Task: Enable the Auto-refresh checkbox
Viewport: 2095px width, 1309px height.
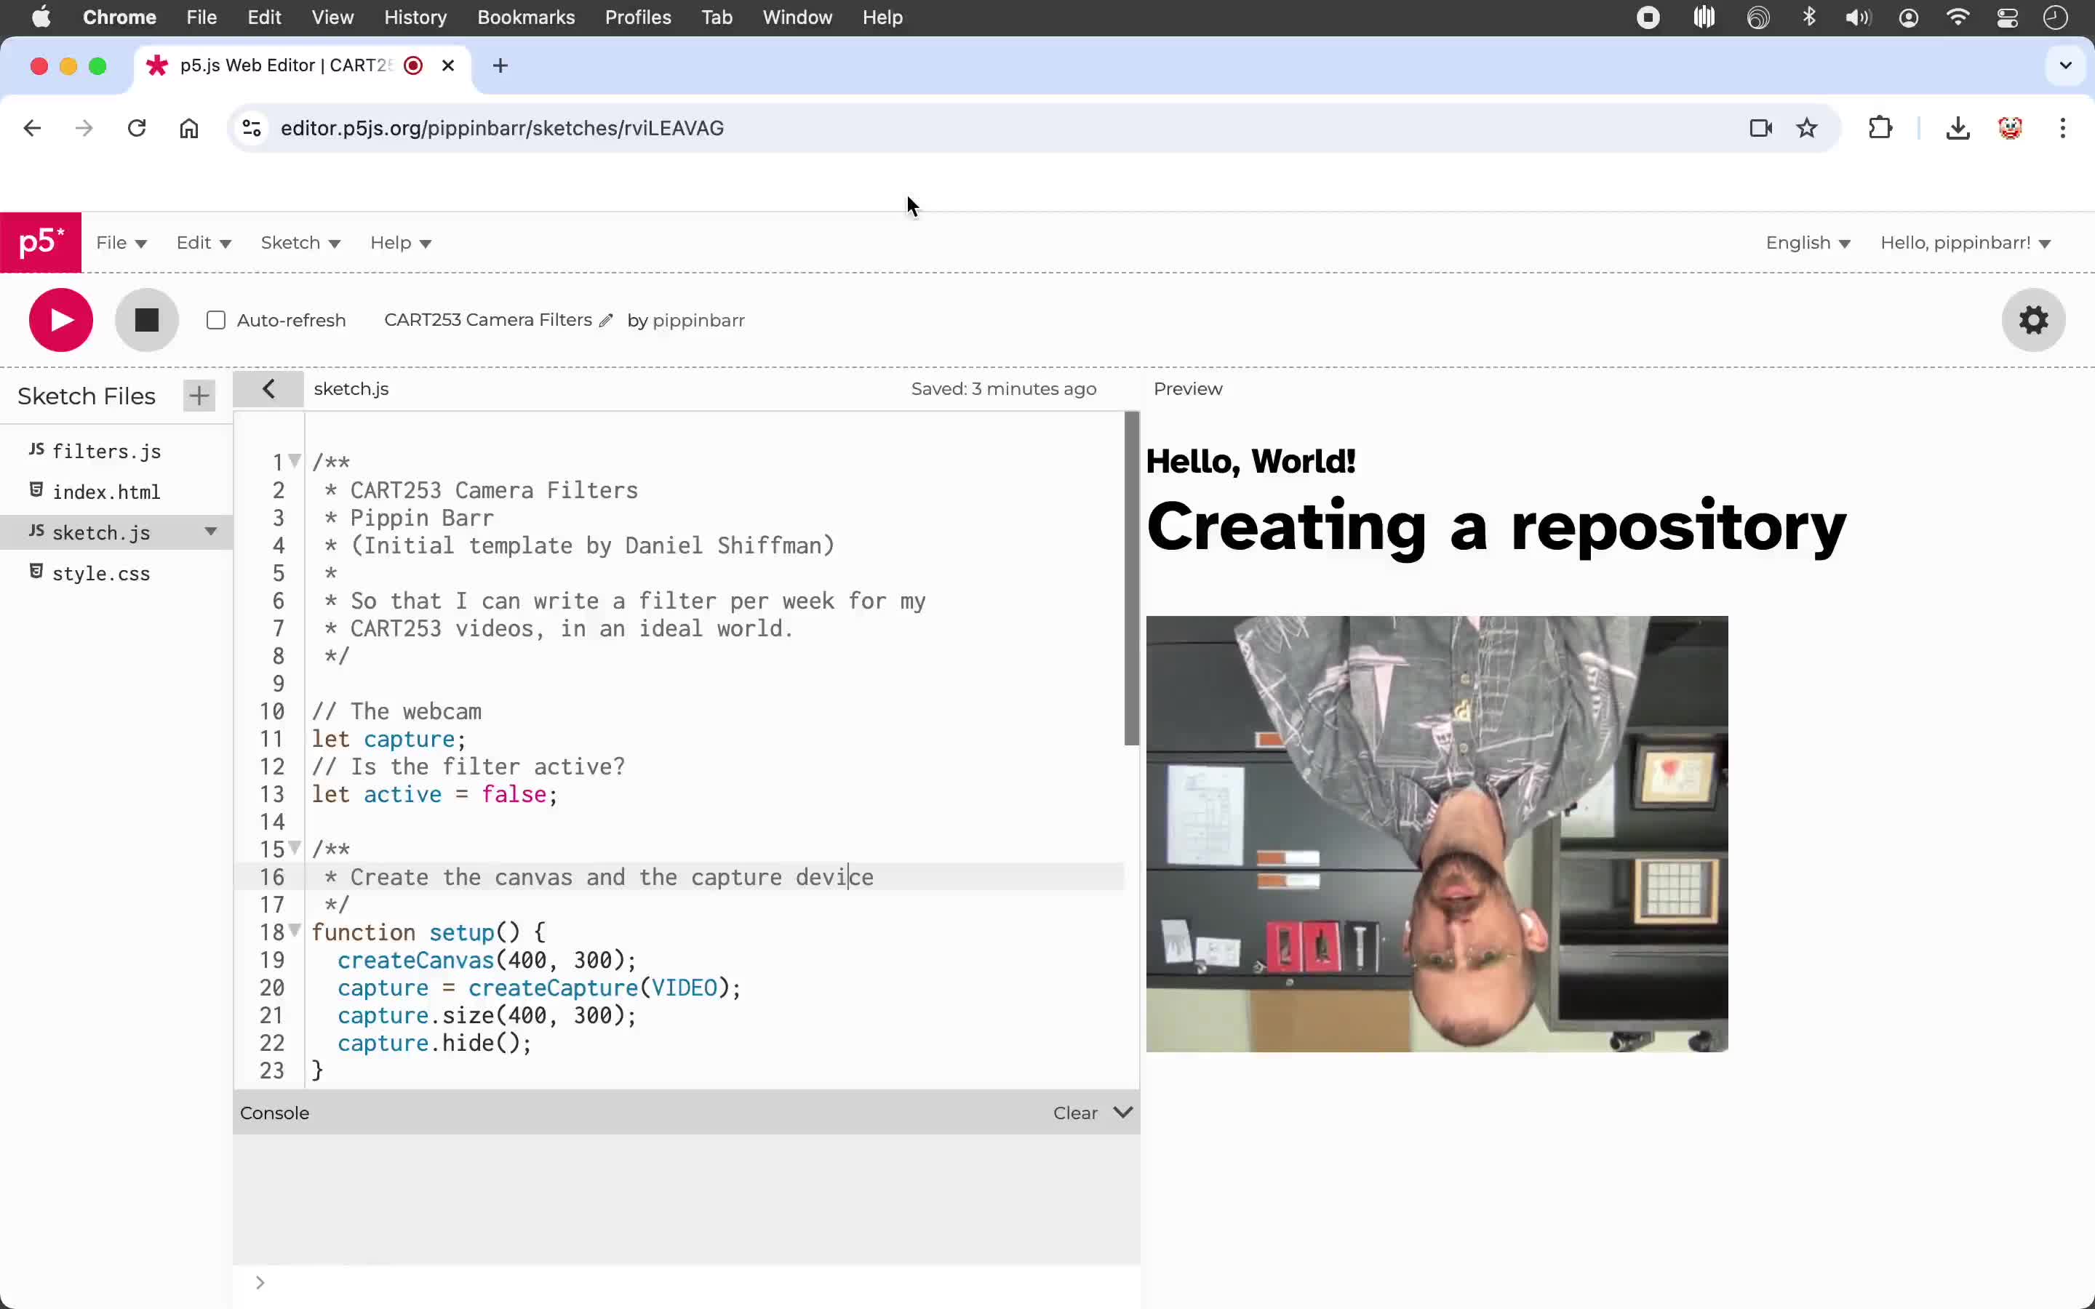Action: tap(217, 321)
